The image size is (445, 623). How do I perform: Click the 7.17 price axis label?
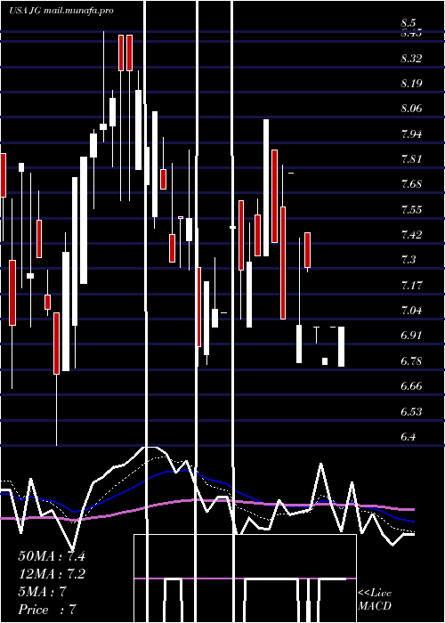point(411,285)
